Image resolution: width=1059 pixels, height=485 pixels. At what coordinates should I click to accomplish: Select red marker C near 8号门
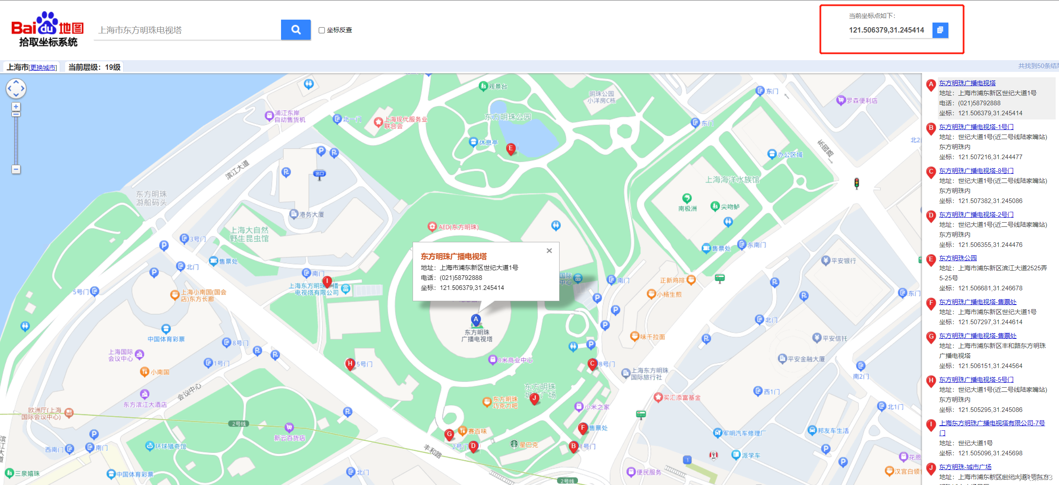(592, 364)
